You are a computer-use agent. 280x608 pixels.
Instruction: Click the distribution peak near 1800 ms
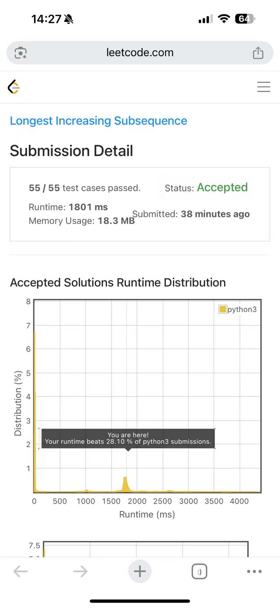(126, 484)
